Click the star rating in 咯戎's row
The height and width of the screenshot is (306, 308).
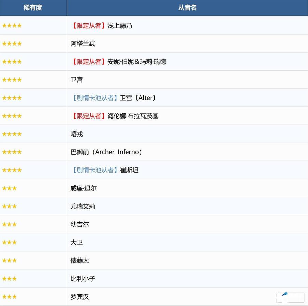pyautogui.click(x=12, y=134)
